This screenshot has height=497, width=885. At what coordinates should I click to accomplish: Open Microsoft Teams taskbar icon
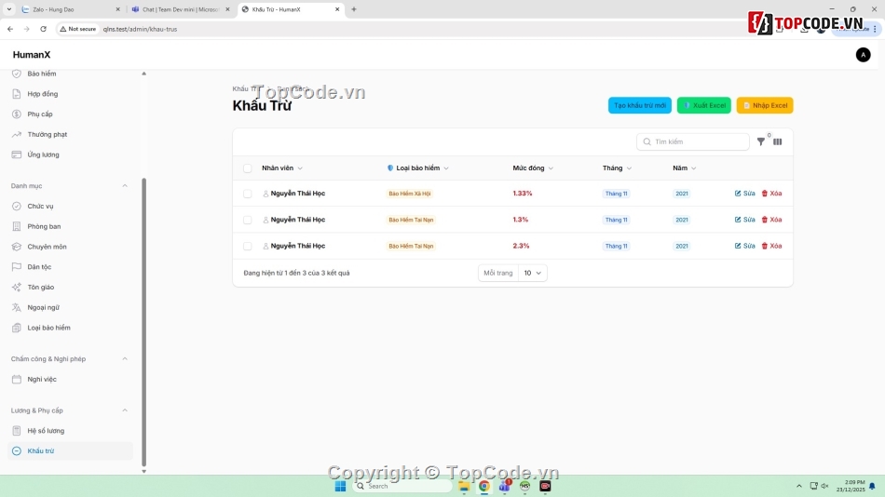(x=505, y=486)
